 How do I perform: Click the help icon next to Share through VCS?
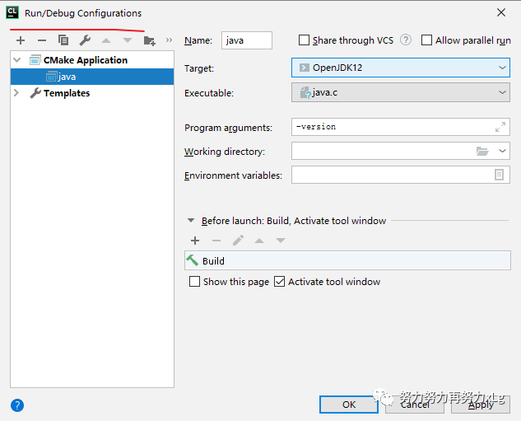pos(406,40)
